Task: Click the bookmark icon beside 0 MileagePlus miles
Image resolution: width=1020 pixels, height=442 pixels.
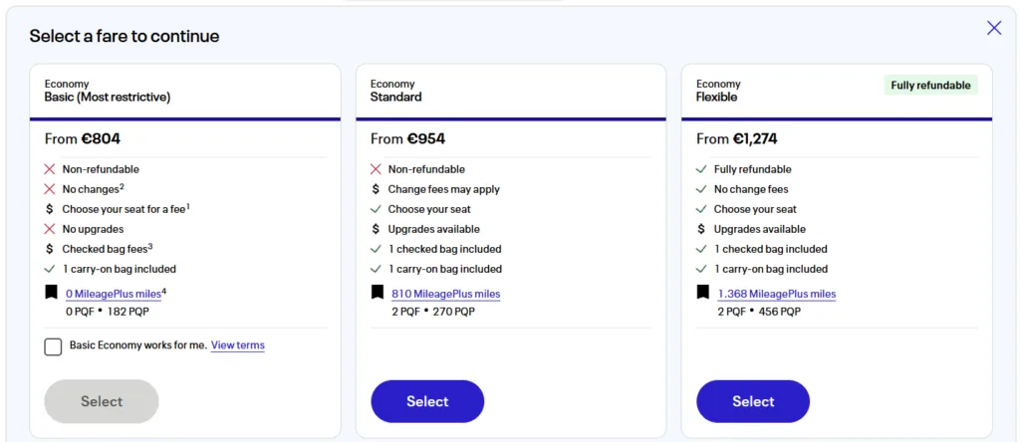Action: (x=51, y=293)
